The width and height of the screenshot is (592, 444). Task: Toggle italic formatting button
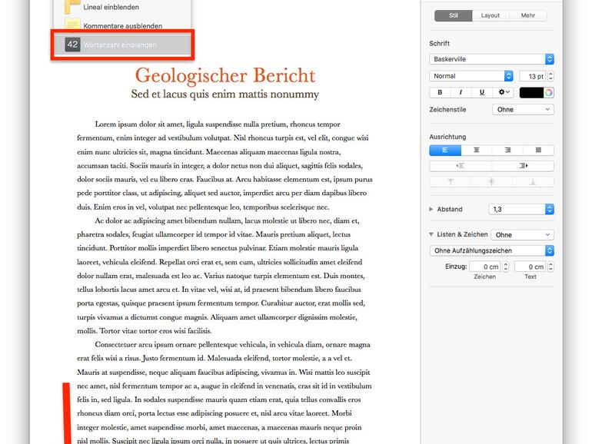click(461, 92)
